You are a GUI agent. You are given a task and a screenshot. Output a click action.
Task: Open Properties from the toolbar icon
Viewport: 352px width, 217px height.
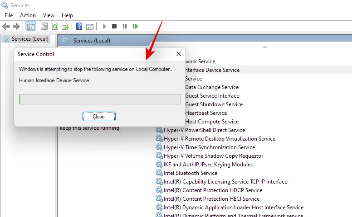tap(44, 26)
